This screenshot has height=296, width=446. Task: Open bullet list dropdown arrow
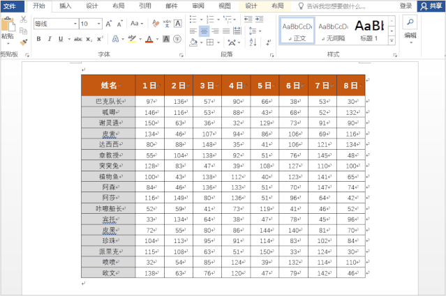[202, 20]
